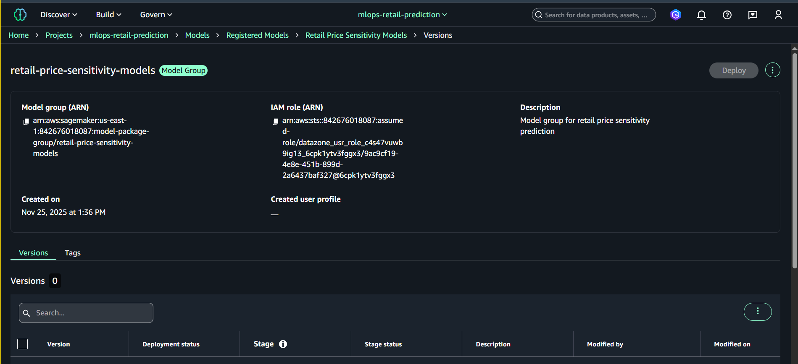Open the Amazon Q assistant icon
The height and width of the screenshot is (364, 798).
tap(675, 15)
